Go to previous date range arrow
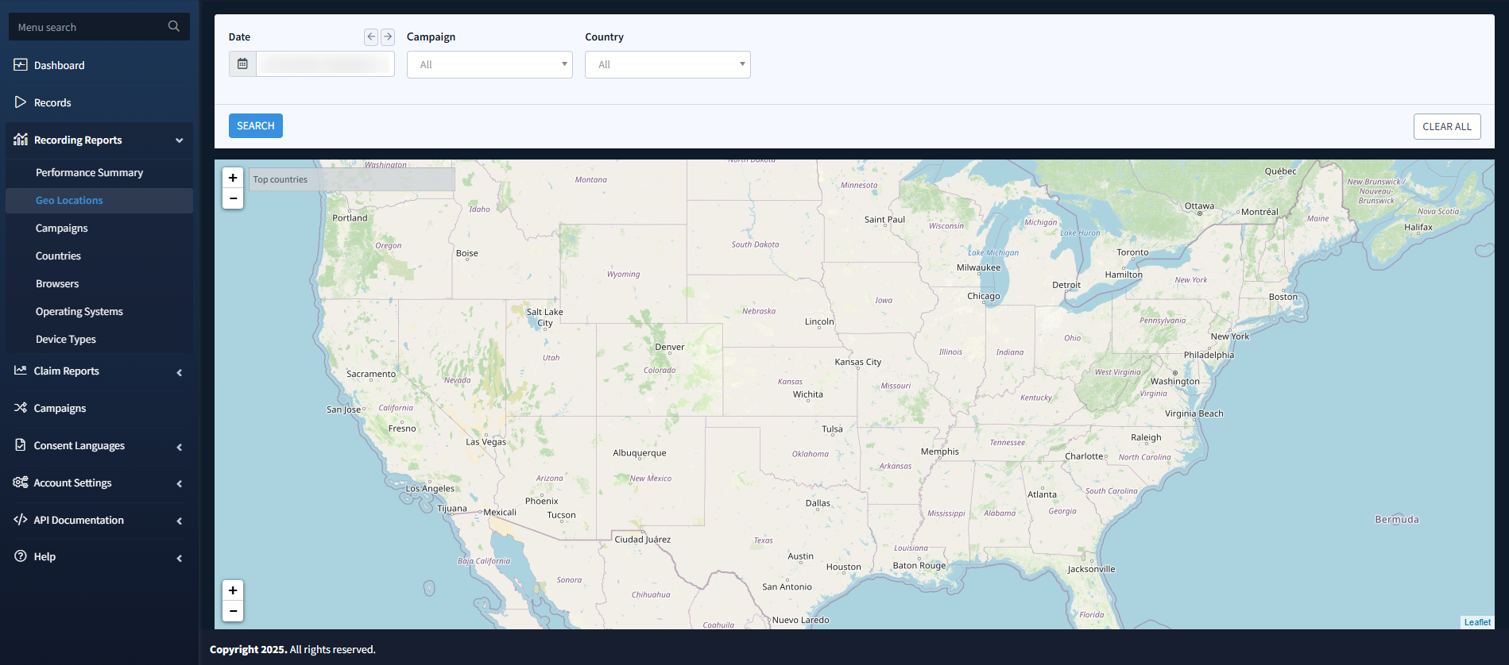 (x=371, y=37)
